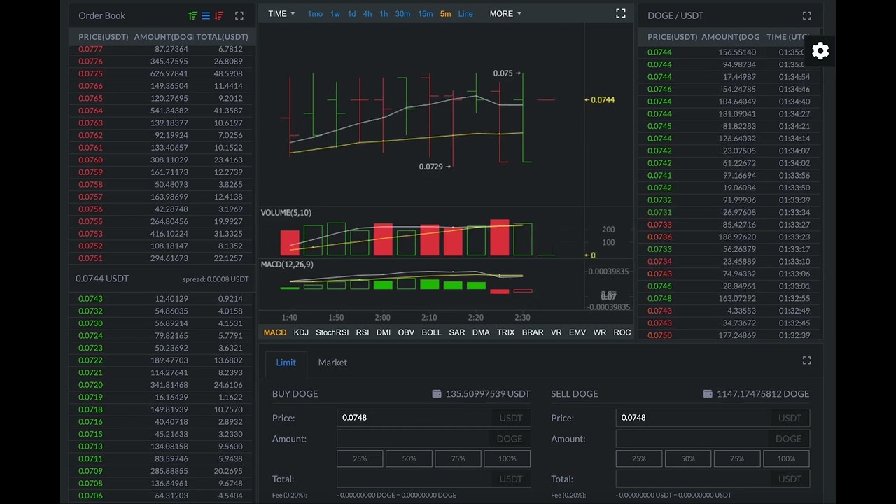896x504 pixels.
Task: Select the DMI indicator
Action: [x=384, y=332]
